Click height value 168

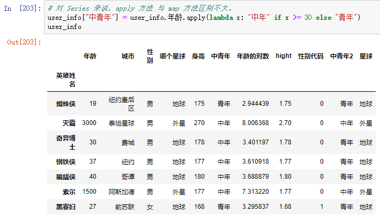[199, 207]
